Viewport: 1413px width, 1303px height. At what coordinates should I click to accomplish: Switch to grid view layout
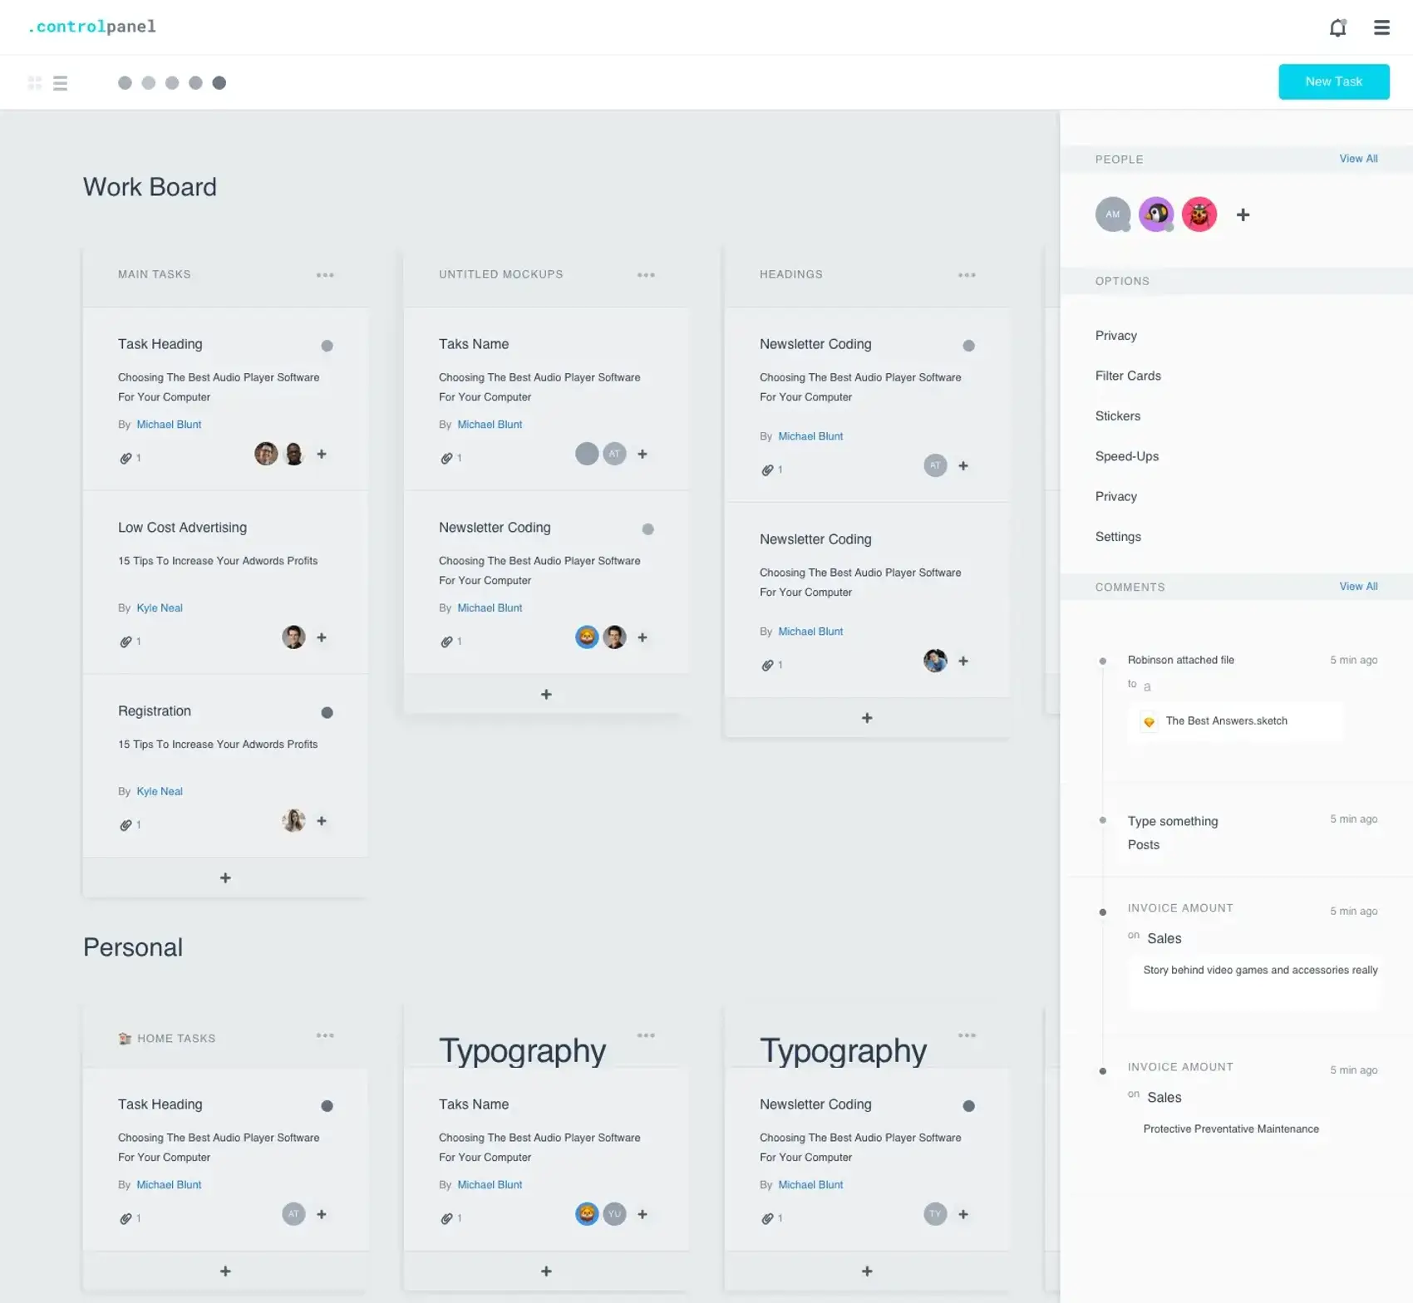35,83
